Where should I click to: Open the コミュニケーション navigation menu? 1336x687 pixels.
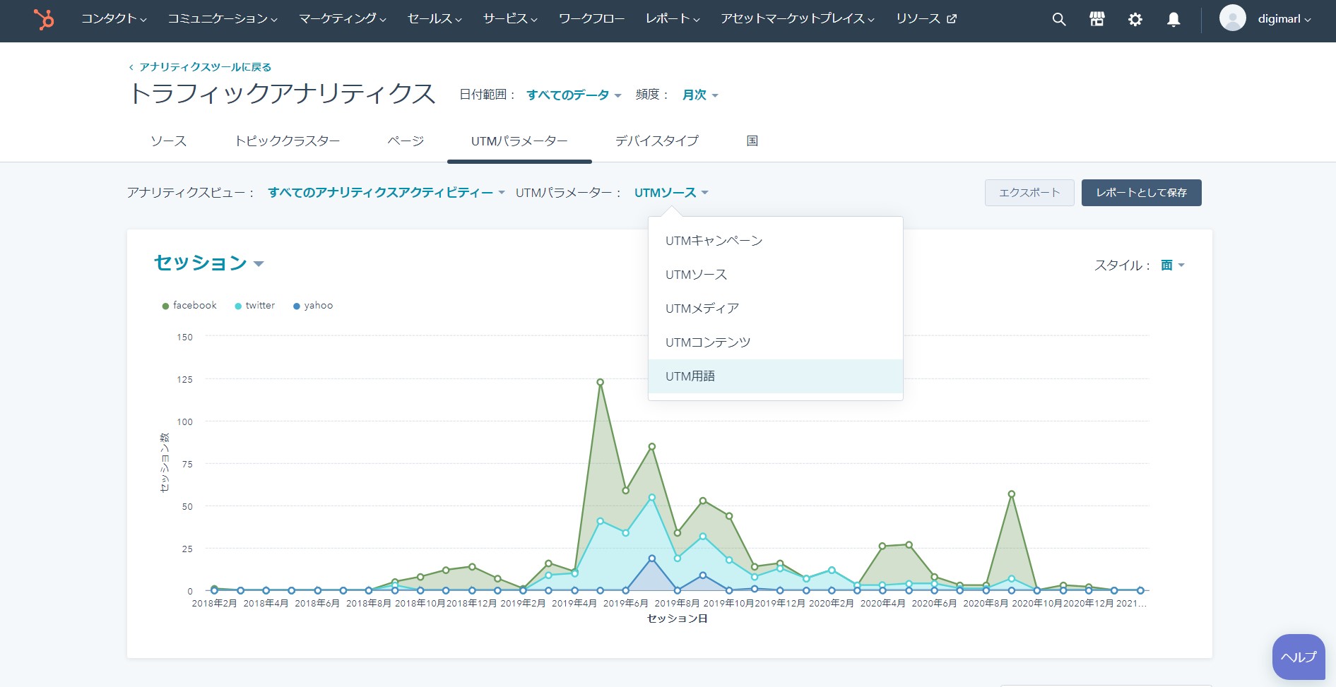click(x=223, y=19)
